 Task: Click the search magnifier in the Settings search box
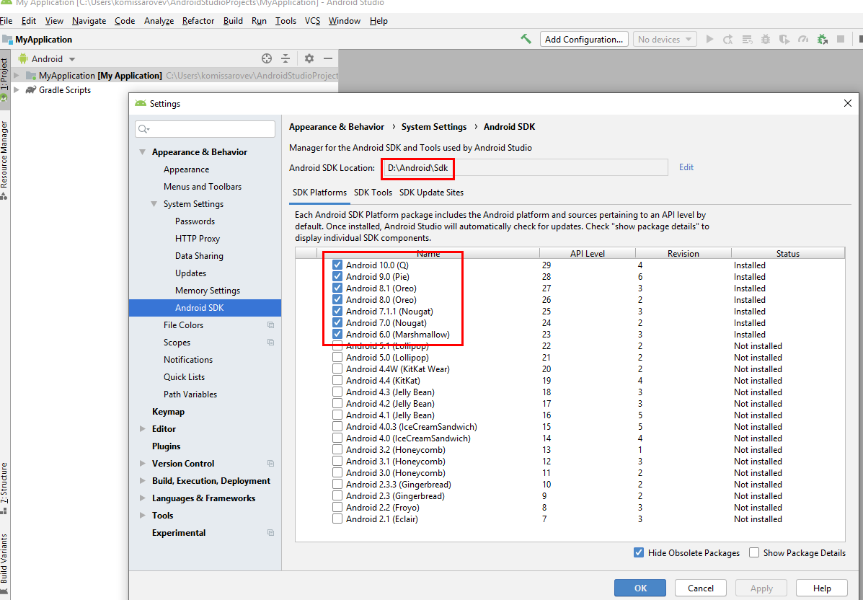coord(144,129)
